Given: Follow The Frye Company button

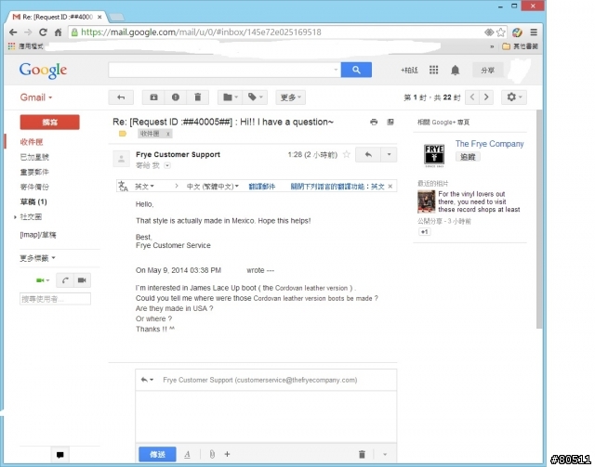Looking at the screenshot, I should 468,157.
